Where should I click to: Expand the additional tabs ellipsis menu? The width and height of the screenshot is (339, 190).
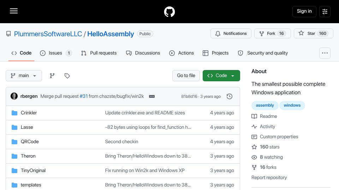[325, 53]
